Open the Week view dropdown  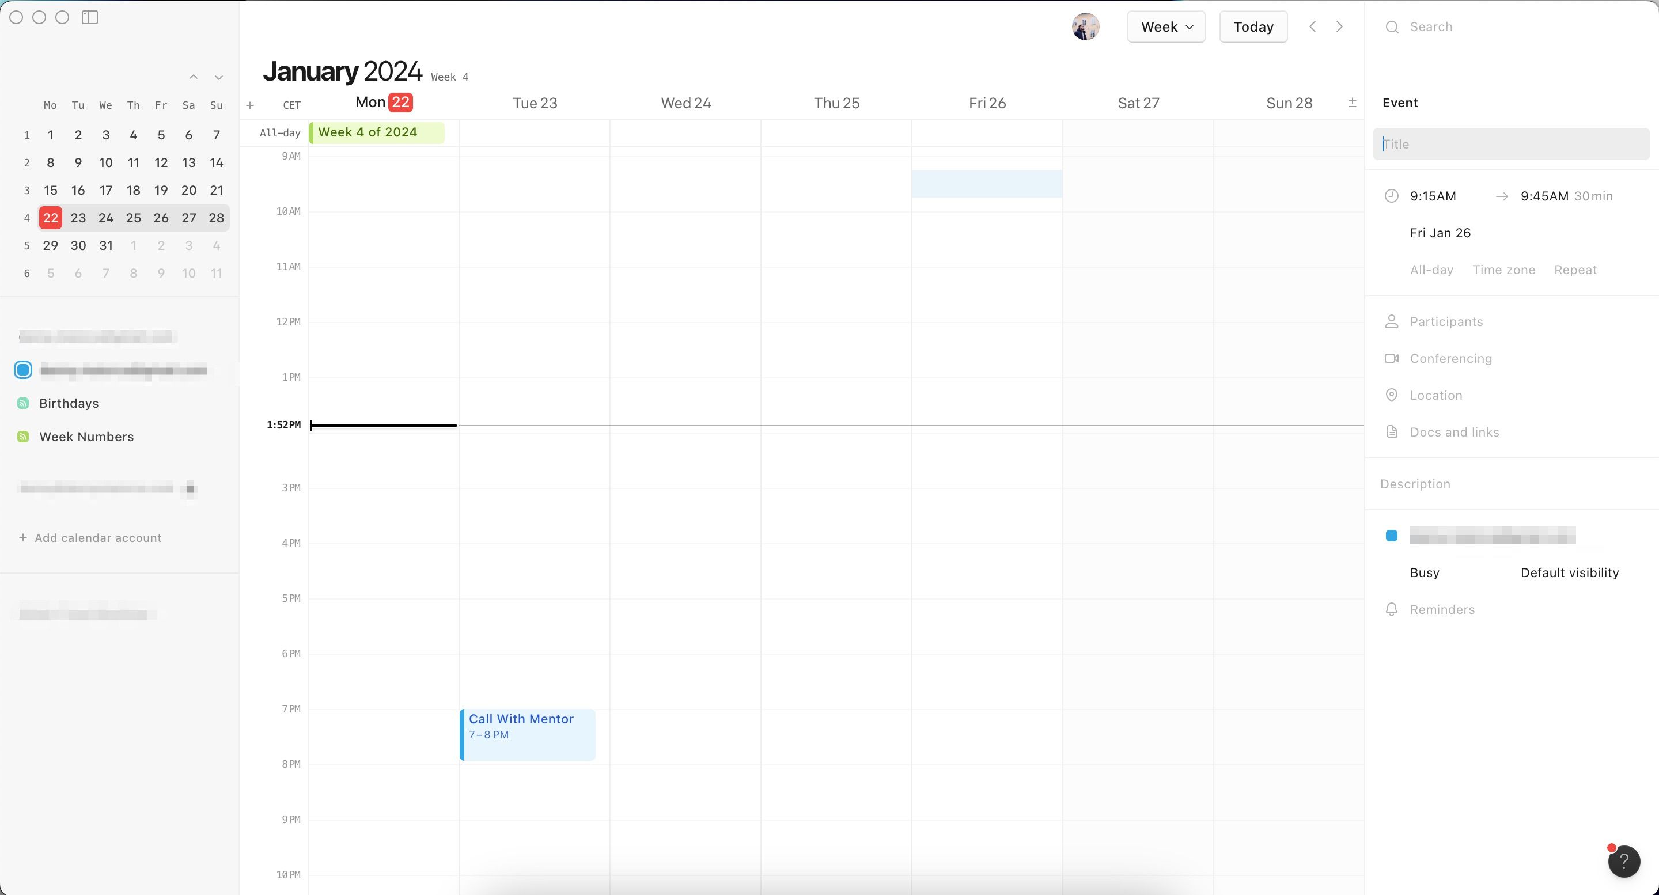1166,26
